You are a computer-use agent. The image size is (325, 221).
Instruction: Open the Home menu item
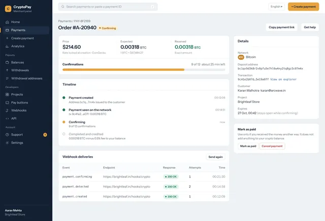click(26, 22)
